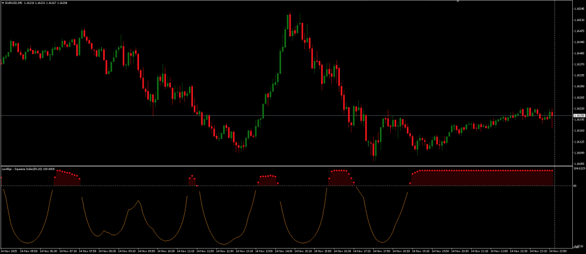Click the 14 Nov 2025 date label
The width and height of the screenshot is (586, 254).
click(9, 251)
